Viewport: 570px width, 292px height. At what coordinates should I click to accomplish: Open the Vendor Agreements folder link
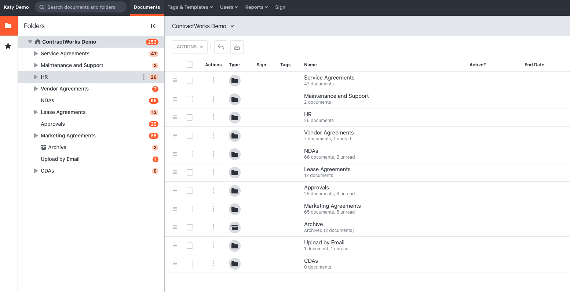[x=329, y=133]
